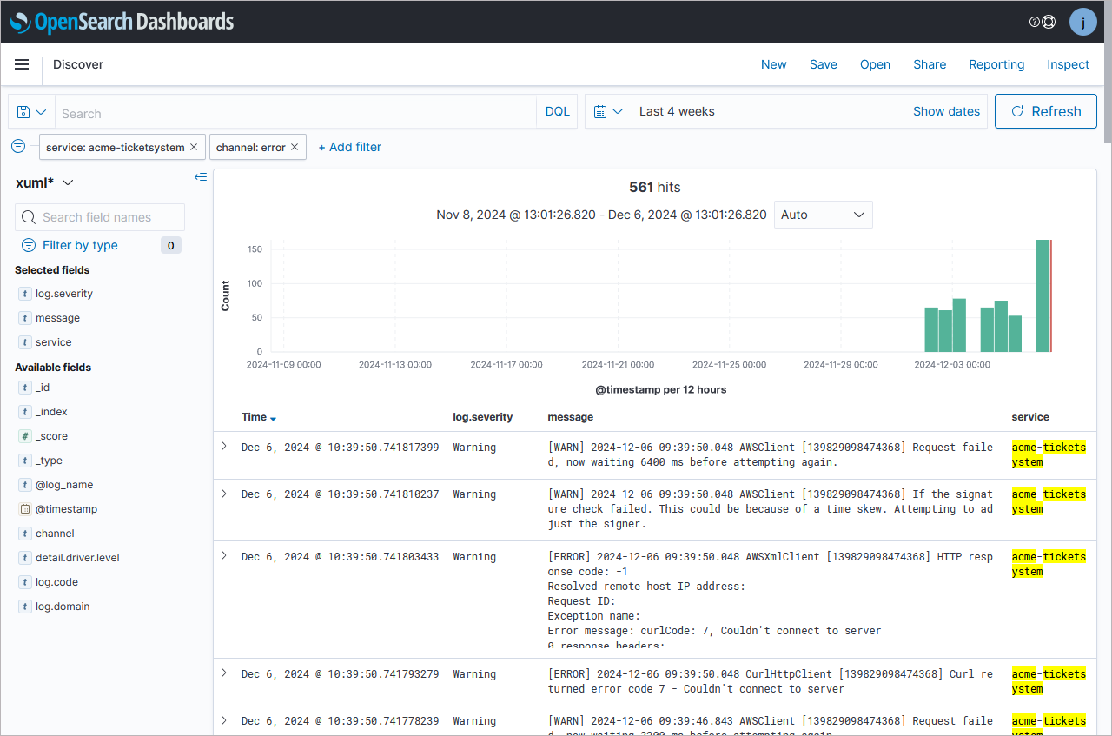The image size is (1112, 736).
Task: Remove the service: acme-ticketsystem filter
Action: (x=194, y=148)
